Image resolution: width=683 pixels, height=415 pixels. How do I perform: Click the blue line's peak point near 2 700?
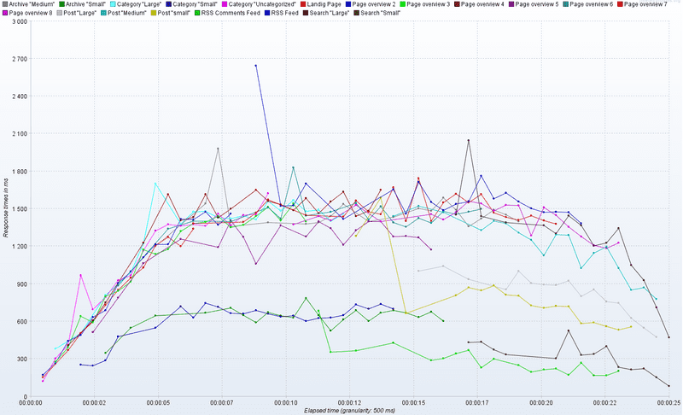(x=255, y=66)
